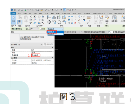Select the Rotate tool circular arrow icon
Image resolution: width=131 pixels, height=104 pixels.
(x=59, y=22)
